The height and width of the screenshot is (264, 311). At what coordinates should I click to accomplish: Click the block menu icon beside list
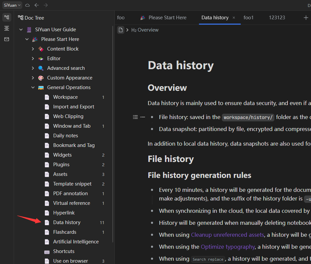coord(135,117)
